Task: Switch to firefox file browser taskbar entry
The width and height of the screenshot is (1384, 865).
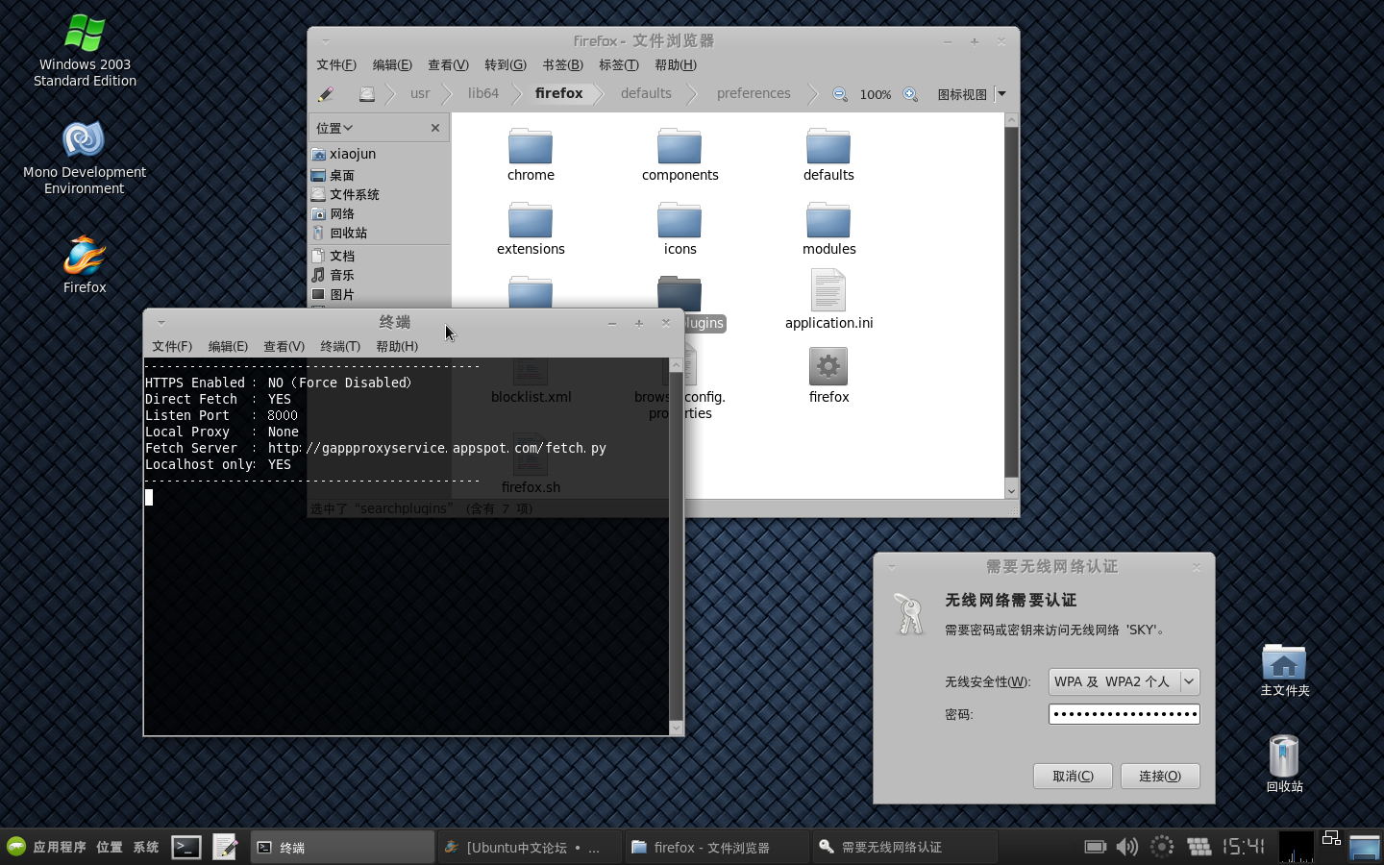Action: (x=714, y=847)
